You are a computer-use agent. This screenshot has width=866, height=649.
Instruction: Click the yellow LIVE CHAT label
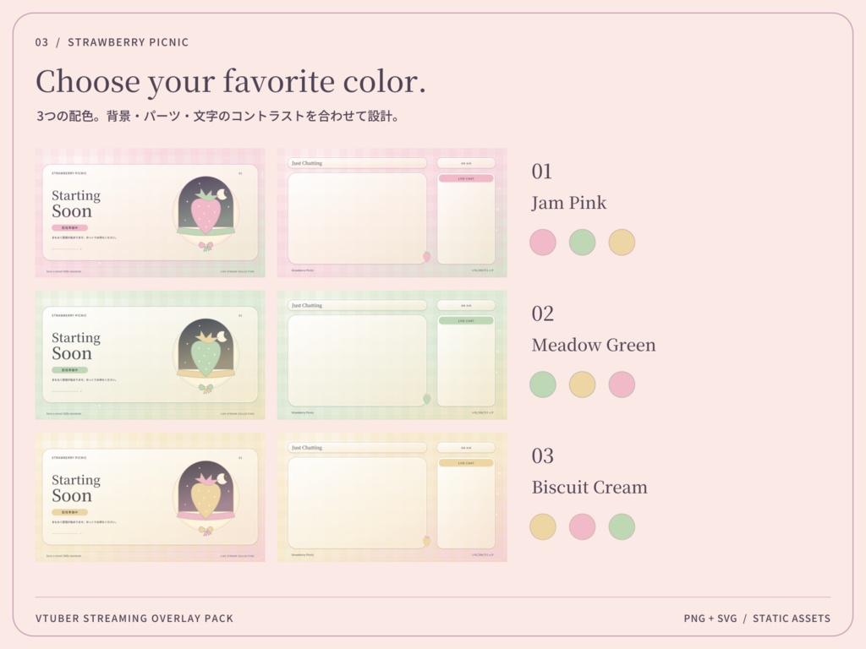pos(466,463)
